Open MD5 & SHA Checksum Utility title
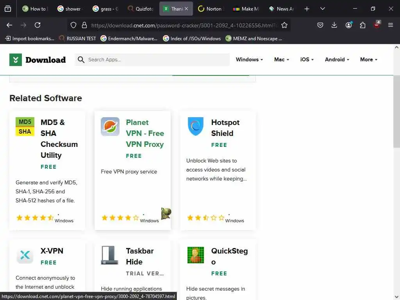Image resolution: width=400 pixels, height=300 pixels. [x=59, y=139]
